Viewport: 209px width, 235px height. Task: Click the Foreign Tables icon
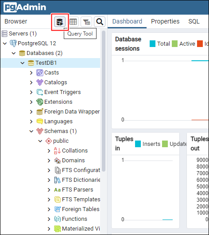coord(57,209)
